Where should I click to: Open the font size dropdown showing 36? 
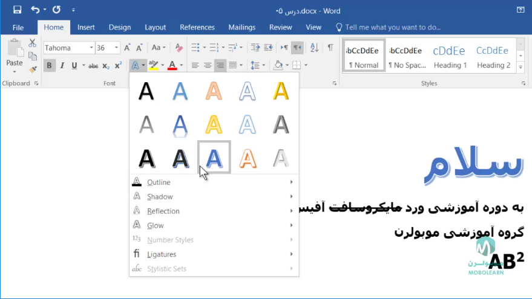pyautogui.click(x=116, y=48)
